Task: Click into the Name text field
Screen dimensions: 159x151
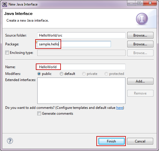Action: click(81, 67)
